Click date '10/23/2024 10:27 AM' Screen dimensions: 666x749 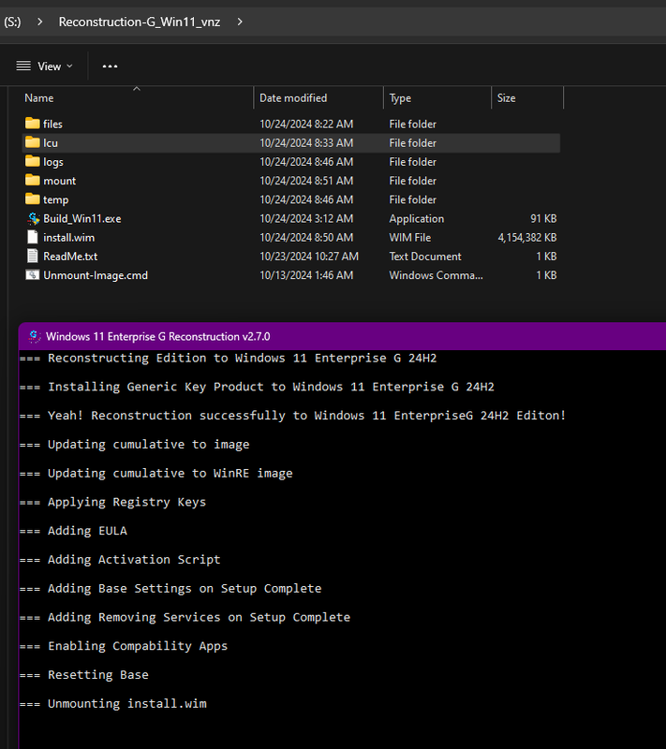(x=309, y=256)
